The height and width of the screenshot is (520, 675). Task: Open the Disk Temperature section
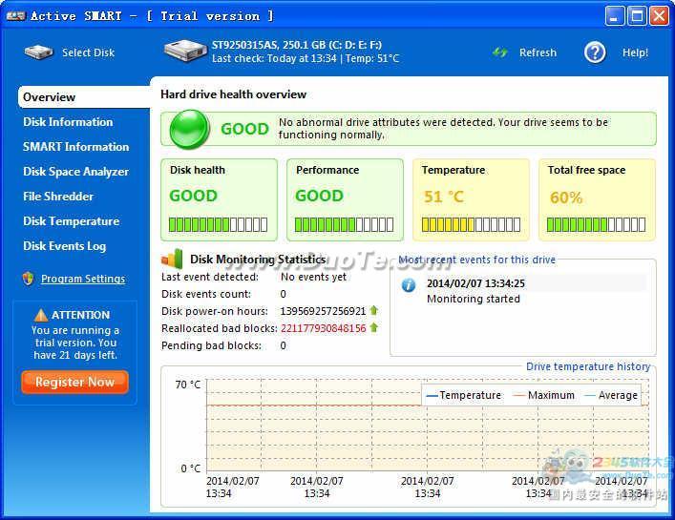[71, 221]
